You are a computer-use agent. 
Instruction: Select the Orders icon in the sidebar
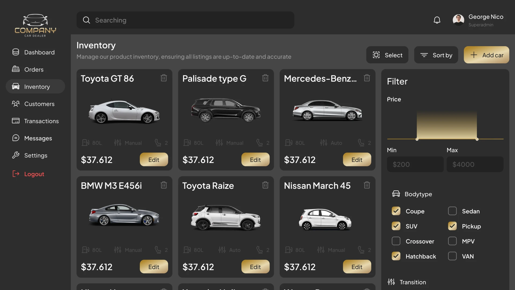point(16,69)
